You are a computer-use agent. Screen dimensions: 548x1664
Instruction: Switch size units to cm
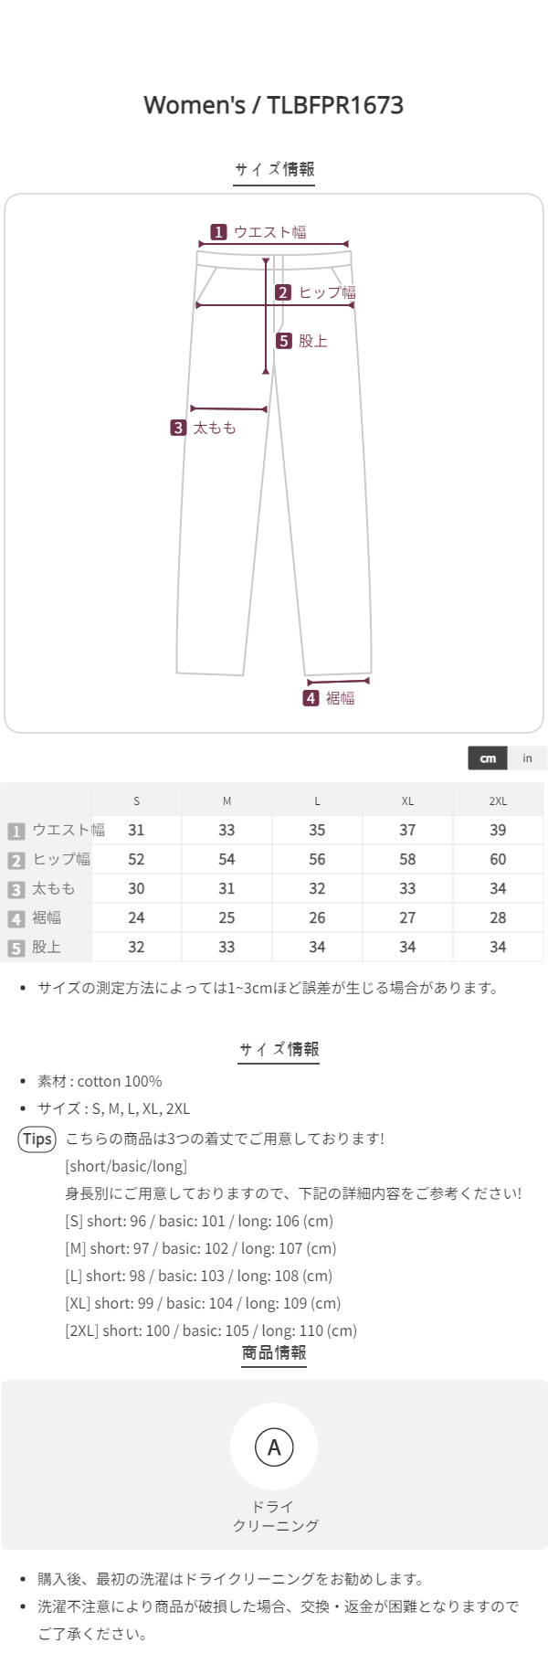pyautogui.click(x=488, y=758)
